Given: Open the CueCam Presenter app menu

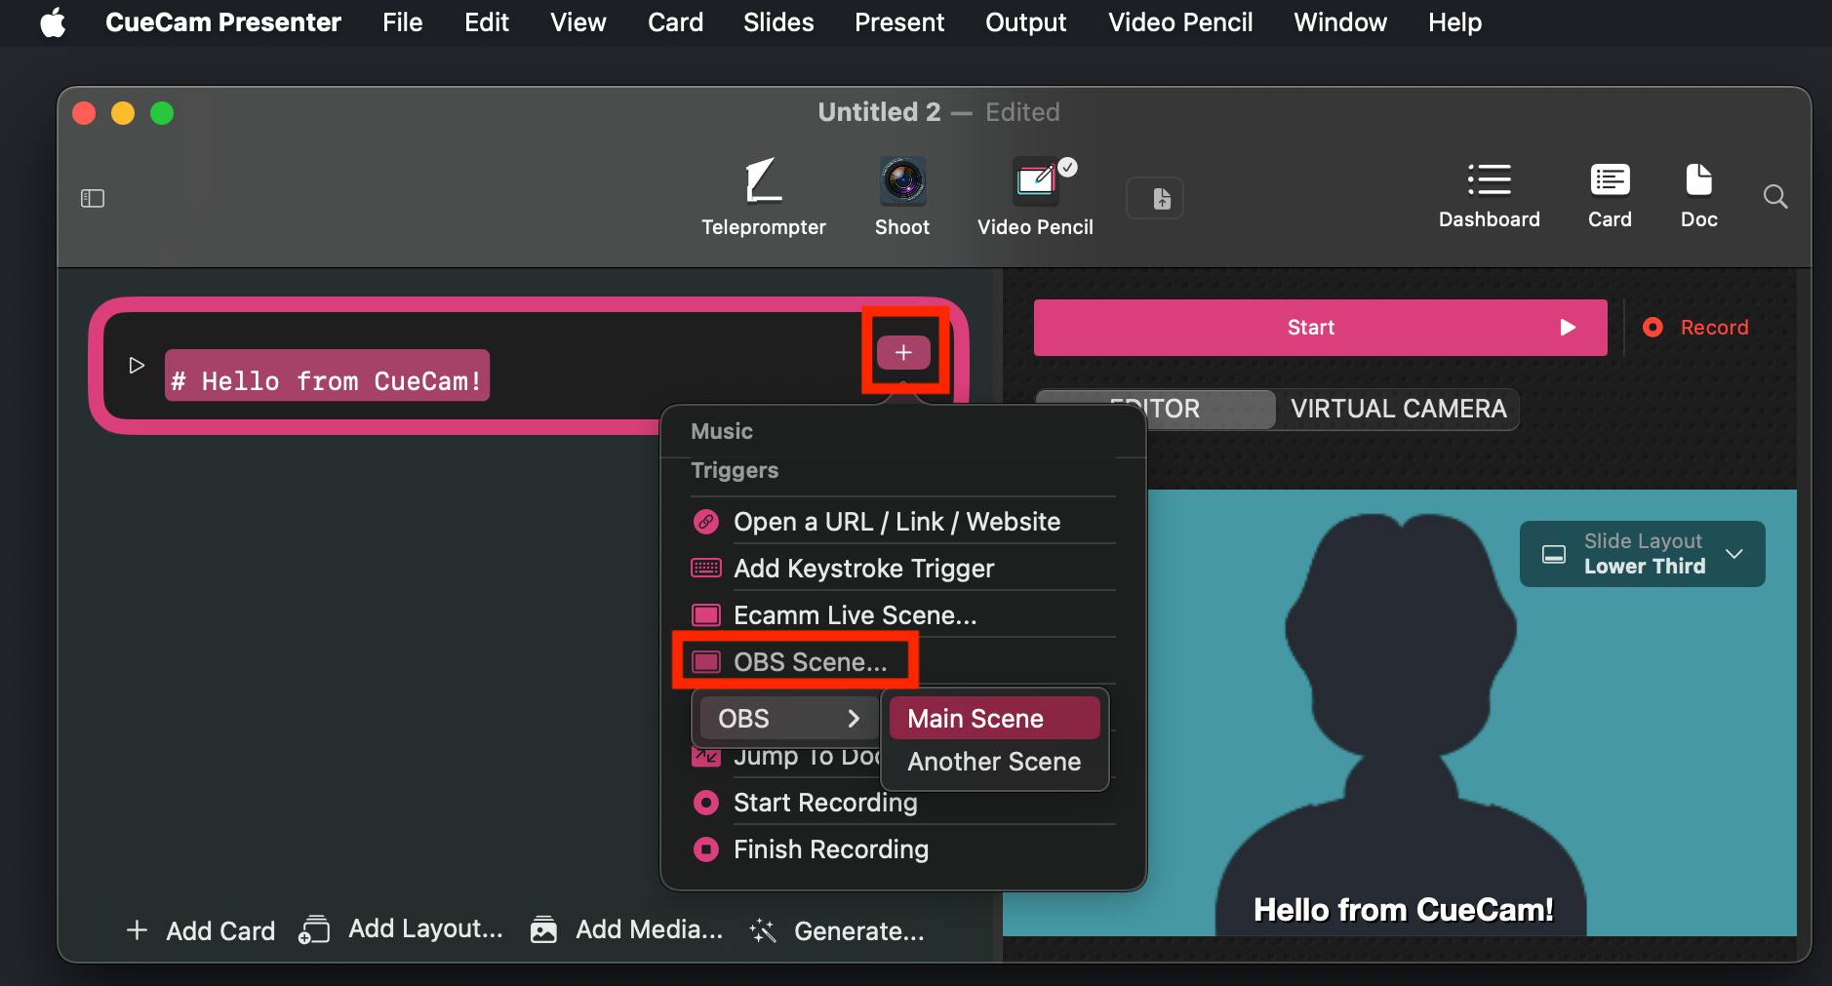Looking at the screenshot, I should coord(223,22).
